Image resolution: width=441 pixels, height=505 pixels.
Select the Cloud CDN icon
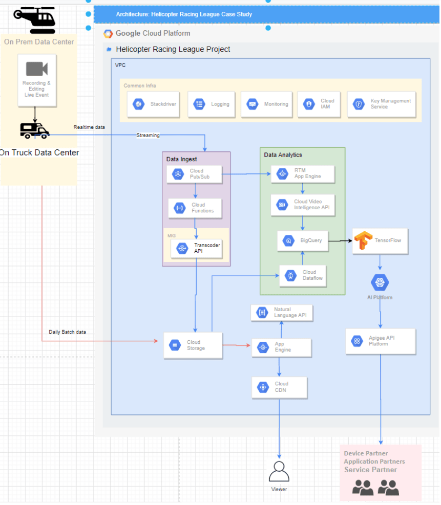[263, 387]
